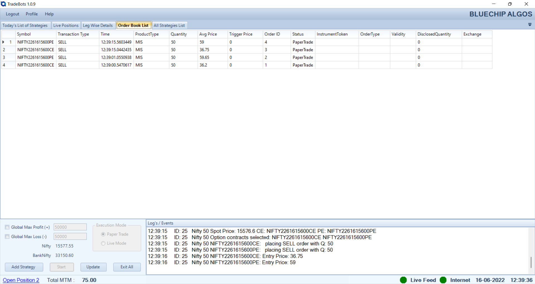
Task: Sort by Trigger Price column header
Action: pyautogui.click(x=245, y=34)
